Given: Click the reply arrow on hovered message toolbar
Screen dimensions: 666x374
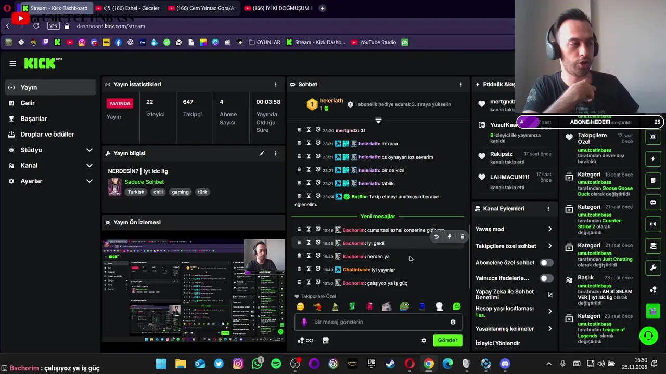Looking at the screenshot, I should pos(437,236).
